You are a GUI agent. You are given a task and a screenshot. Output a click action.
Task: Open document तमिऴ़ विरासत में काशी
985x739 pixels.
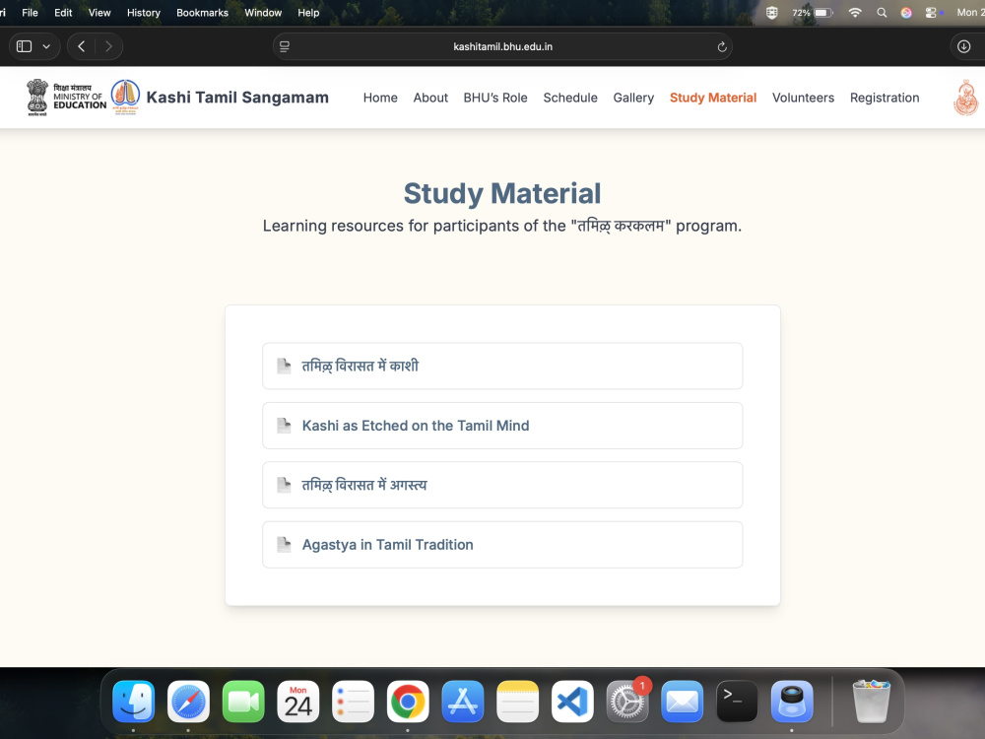click(502, 366)
